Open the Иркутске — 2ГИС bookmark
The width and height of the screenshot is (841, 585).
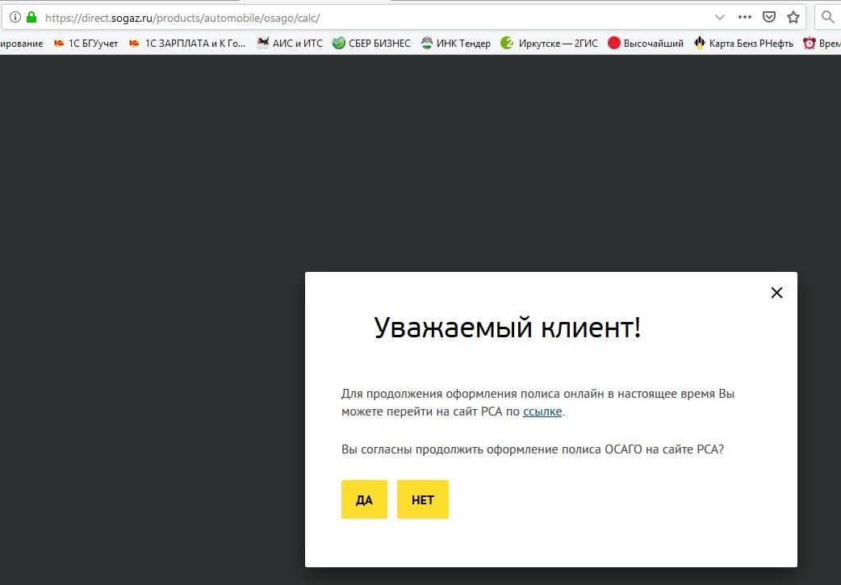tap(550, 44)
